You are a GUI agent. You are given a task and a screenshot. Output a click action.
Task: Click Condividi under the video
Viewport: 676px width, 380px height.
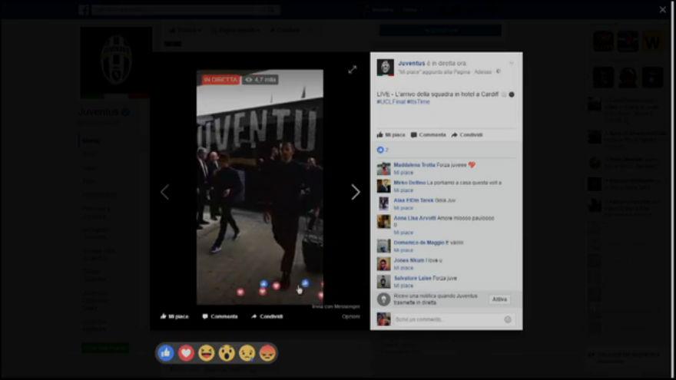267,316
